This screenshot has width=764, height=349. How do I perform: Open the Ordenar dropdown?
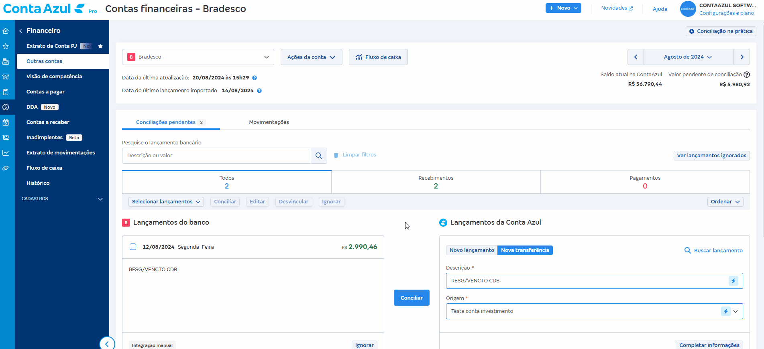725,202
